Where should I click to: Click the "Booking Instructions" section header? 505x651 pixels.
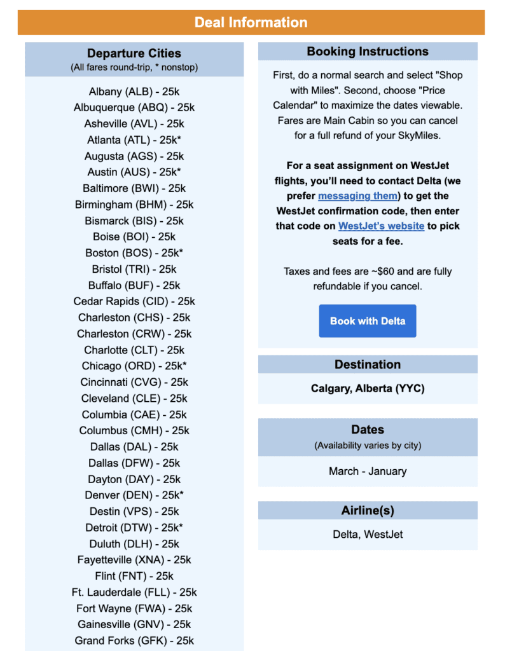tap(368, 51)
